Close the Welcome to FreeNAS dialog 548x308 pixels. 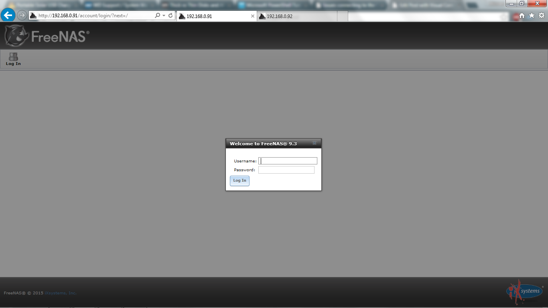click(315, 143)
